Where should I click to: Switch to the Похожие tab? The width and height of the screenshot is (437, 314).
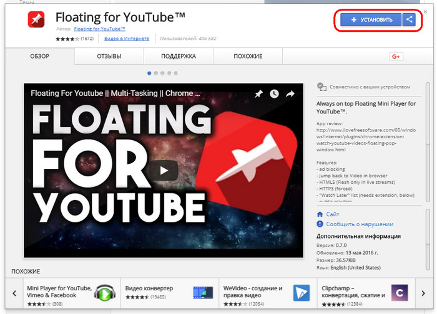[248, 56]
